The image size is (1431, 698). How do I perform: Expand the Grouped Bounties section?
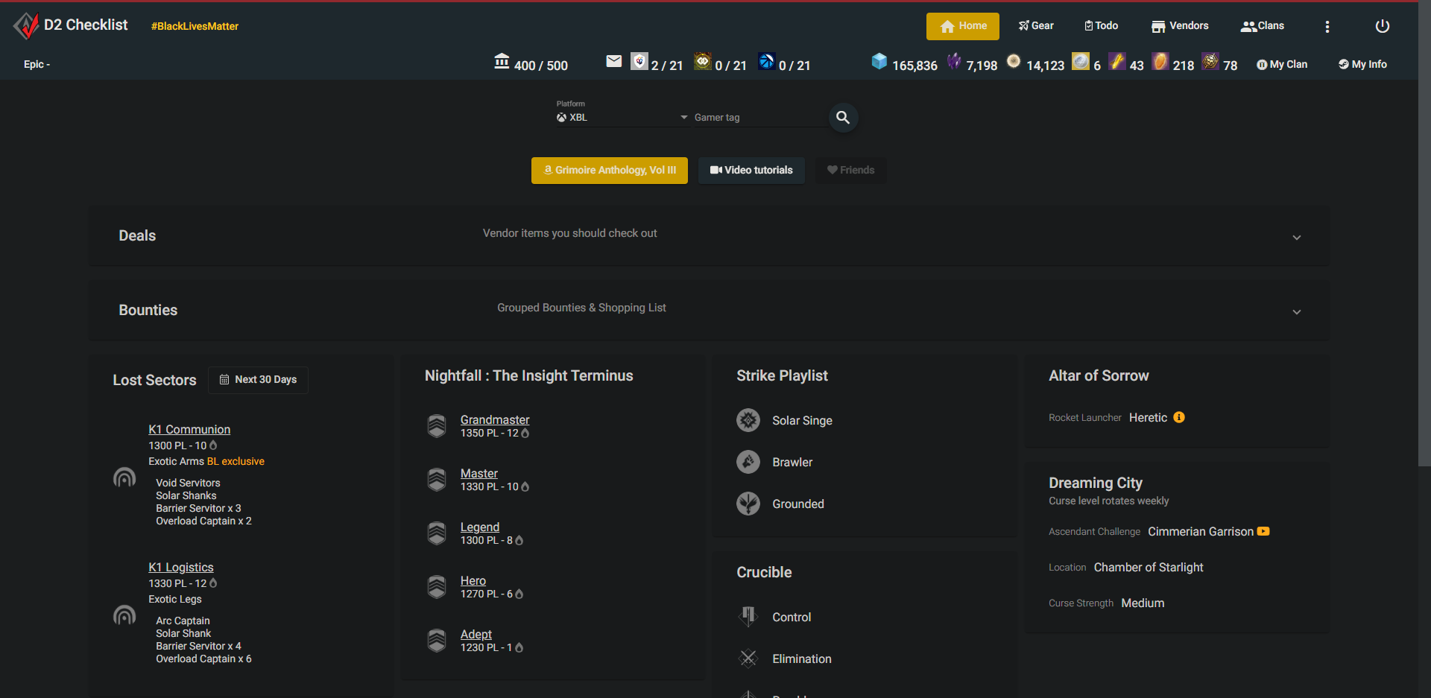1297,312
